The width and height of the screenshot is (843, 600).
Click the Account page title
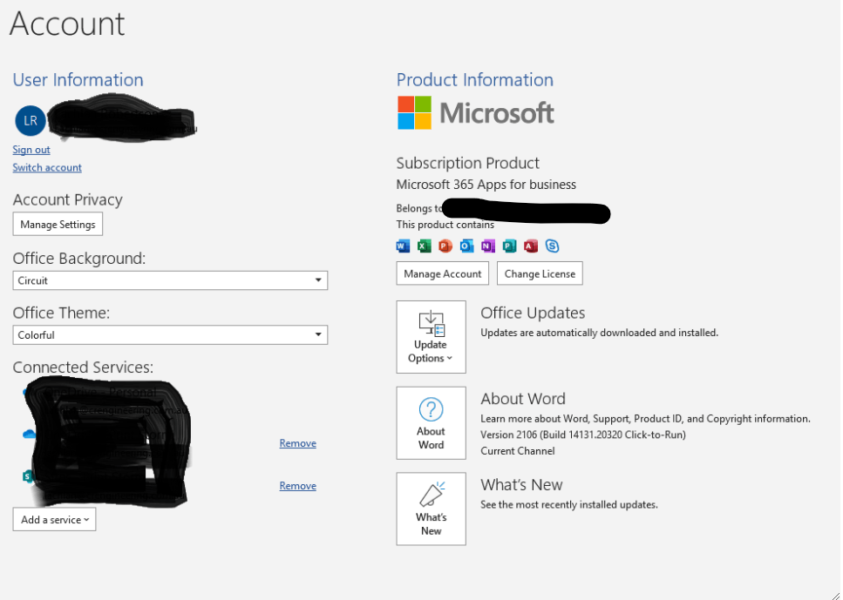point(67,24)
